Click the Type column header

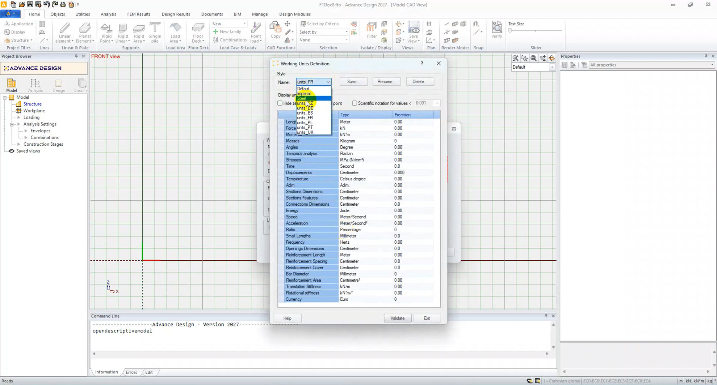coord(365,115)
